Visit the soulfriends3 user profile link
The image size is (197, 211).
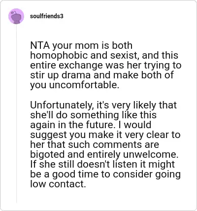[47, 16]
